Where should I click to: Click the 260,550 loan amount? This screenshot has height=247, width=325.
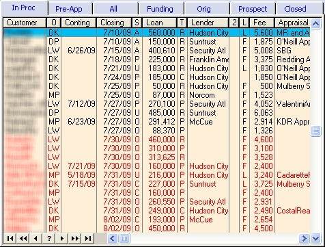(160, 202)
